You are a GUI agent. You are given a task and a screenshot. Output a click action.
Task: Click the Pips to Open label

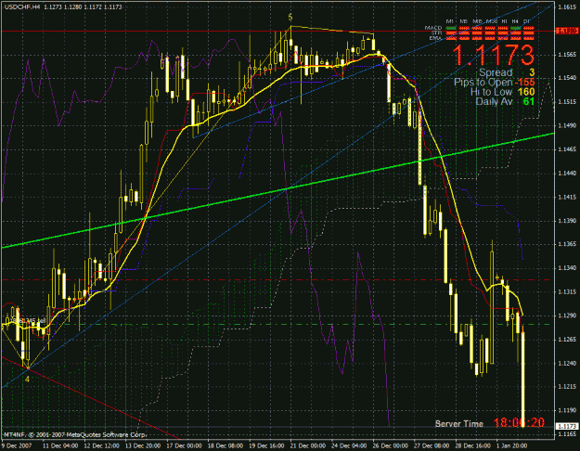click(x=483, y=83)
